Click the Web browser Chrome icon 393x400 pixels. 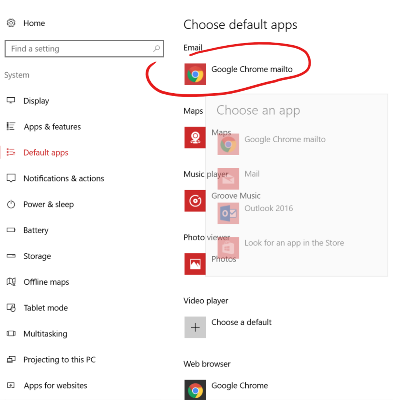coord(195,390)
